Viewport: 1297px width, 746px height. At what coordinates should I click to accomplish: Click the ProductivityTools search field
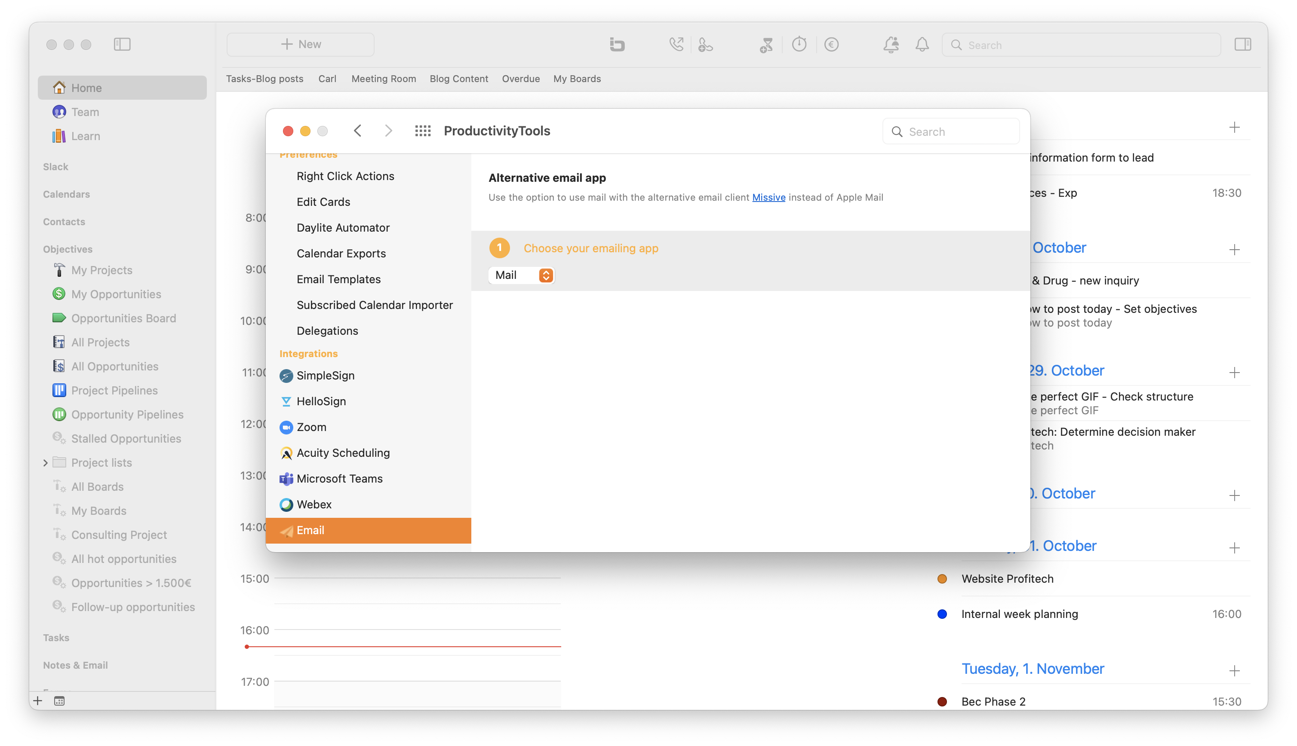tap(951, 131)
